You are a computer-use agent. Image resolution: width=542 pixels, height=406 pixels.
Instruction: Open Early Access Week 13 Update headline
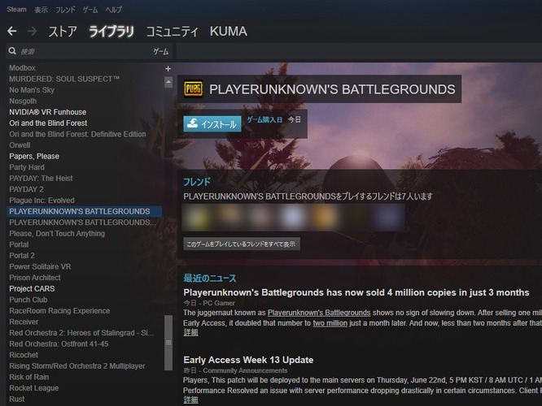pyautogui.click(x=248, y=360)
